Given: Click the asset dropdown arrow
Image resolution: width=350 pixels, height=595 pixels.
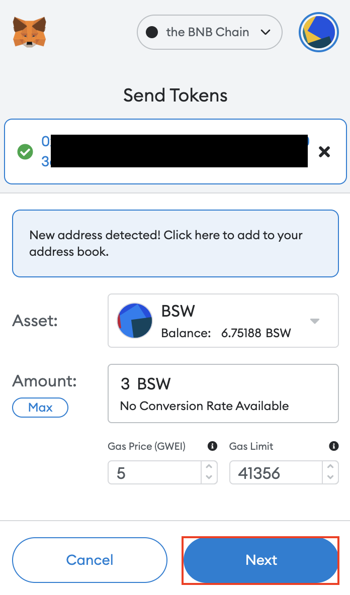Looking at the screenshot, I should 314,321.
